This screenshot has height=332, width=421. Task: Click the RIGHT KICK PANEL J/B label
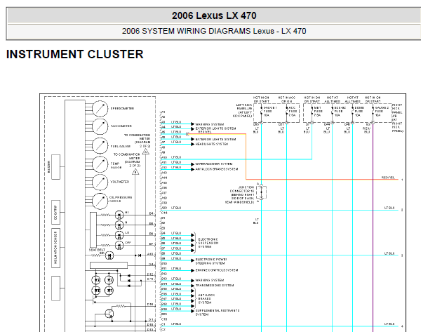point(397,118)
